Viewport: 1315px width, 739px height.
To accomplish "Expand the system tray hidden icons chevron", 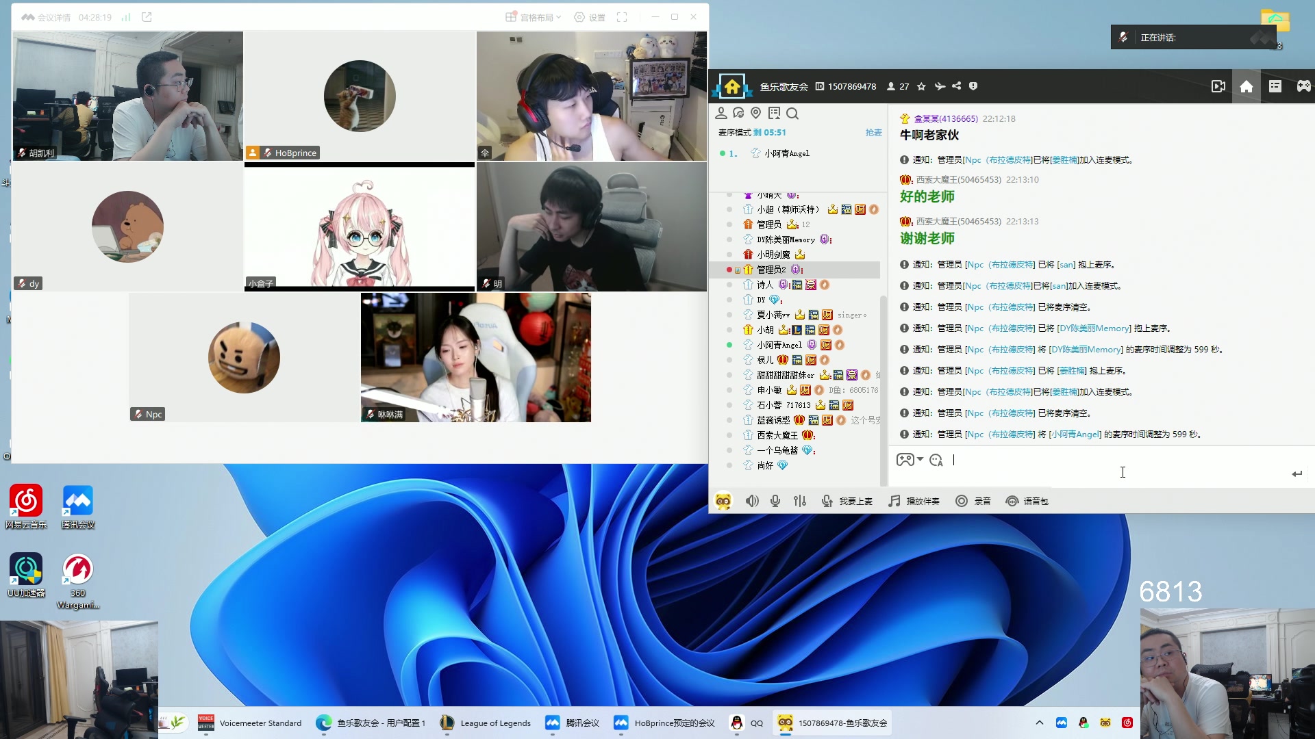I will tap(1039, 723).
